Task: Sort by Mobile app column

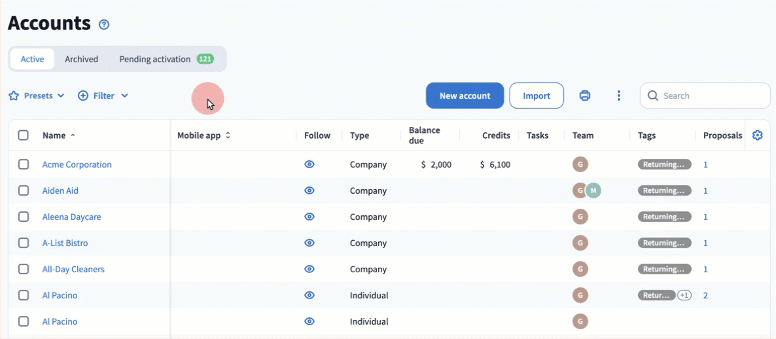Action: (203, 135)
